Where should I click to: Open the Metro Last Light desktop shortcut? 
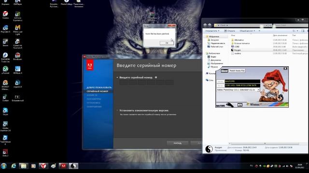[x=17, y=30]
